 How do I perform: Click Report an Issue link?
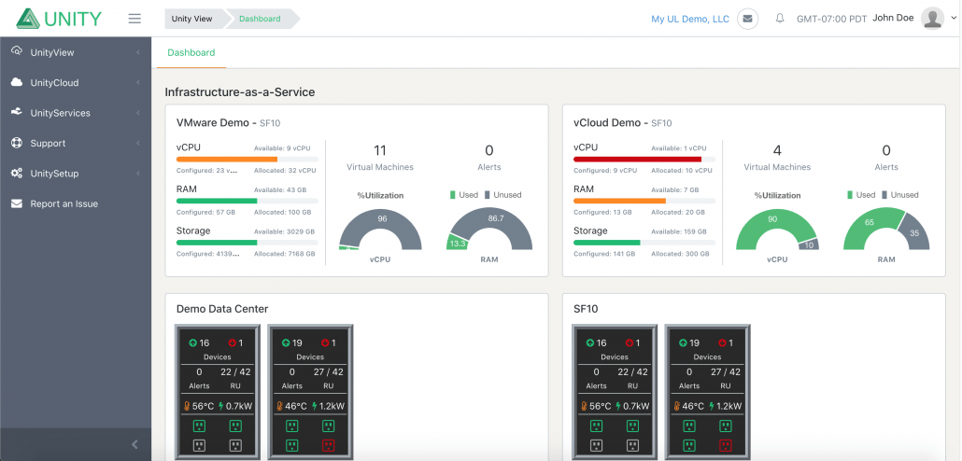[64, 203]
